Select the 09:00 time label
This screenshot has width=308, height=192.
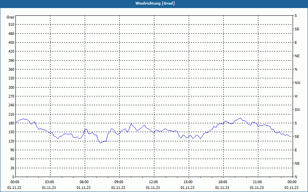[119, 182]
